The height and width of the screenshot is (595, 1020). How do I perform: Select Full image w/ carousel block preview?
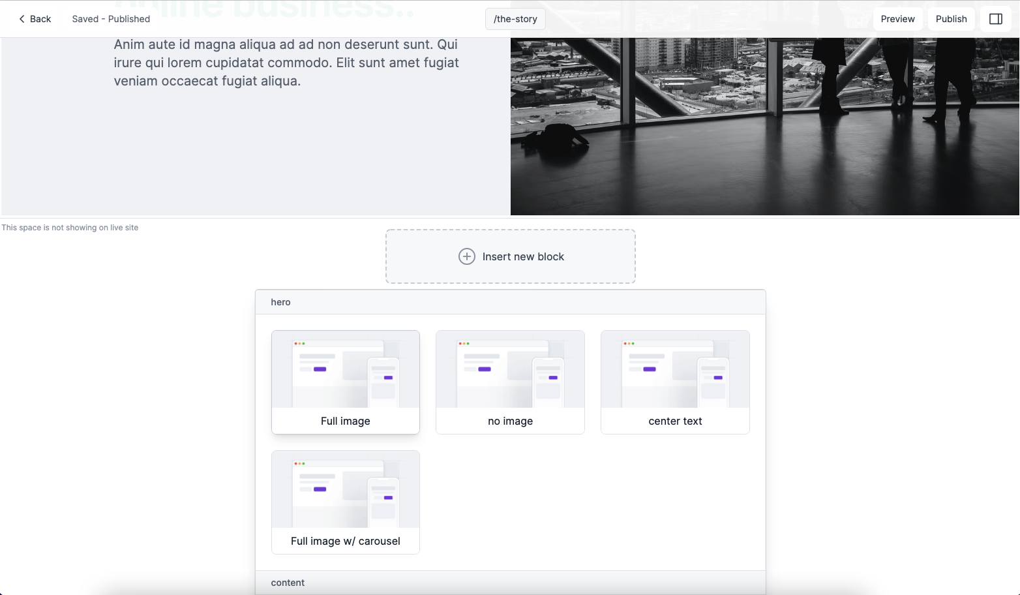[x=346, y=490]
